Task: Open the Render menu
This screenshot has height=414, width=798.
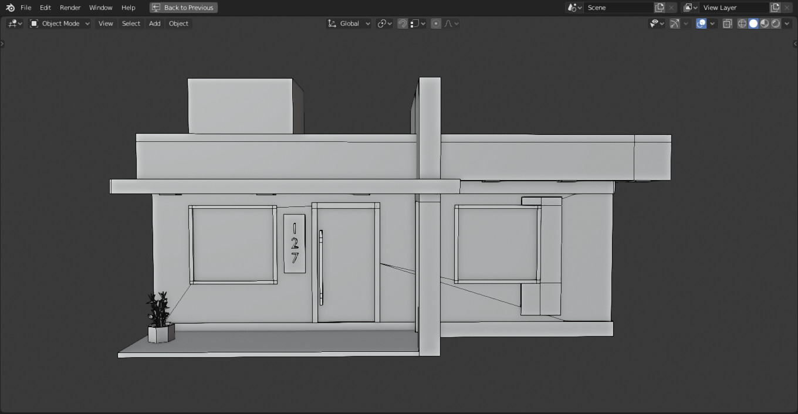Action: [70, 8]
